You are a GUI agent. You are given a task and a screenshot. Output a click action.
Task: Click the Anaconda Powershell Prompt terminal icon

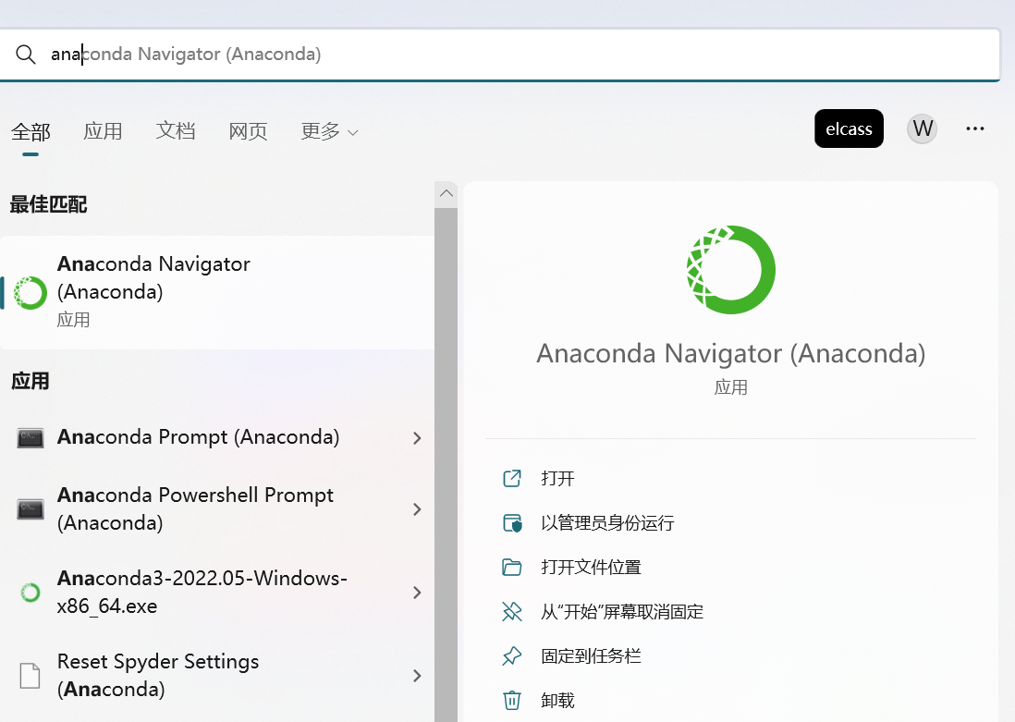(30, 509)
